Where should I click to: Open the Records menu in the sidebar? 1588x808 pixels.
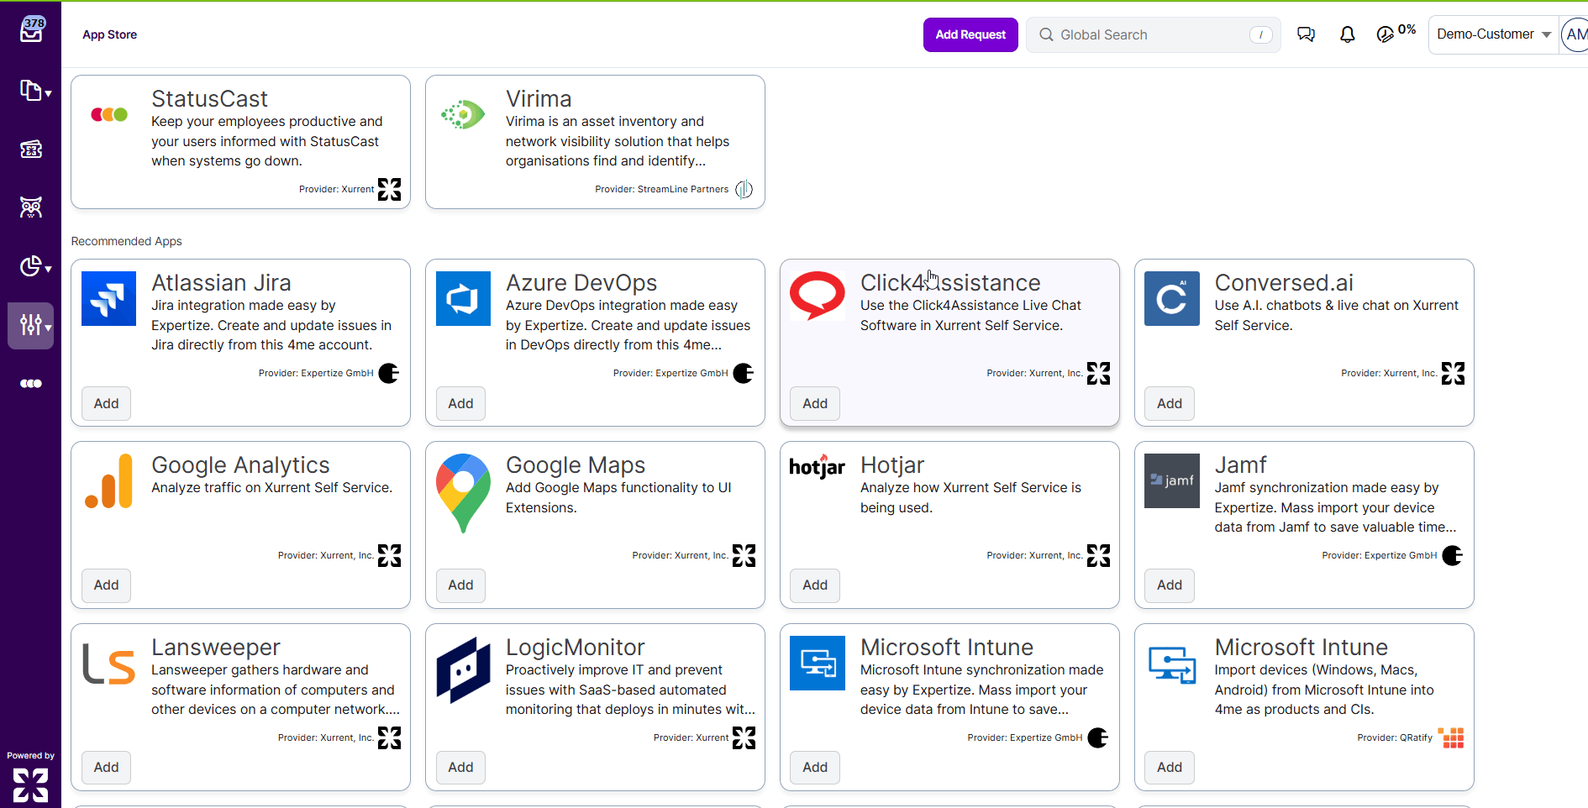(x=34, y=91)
